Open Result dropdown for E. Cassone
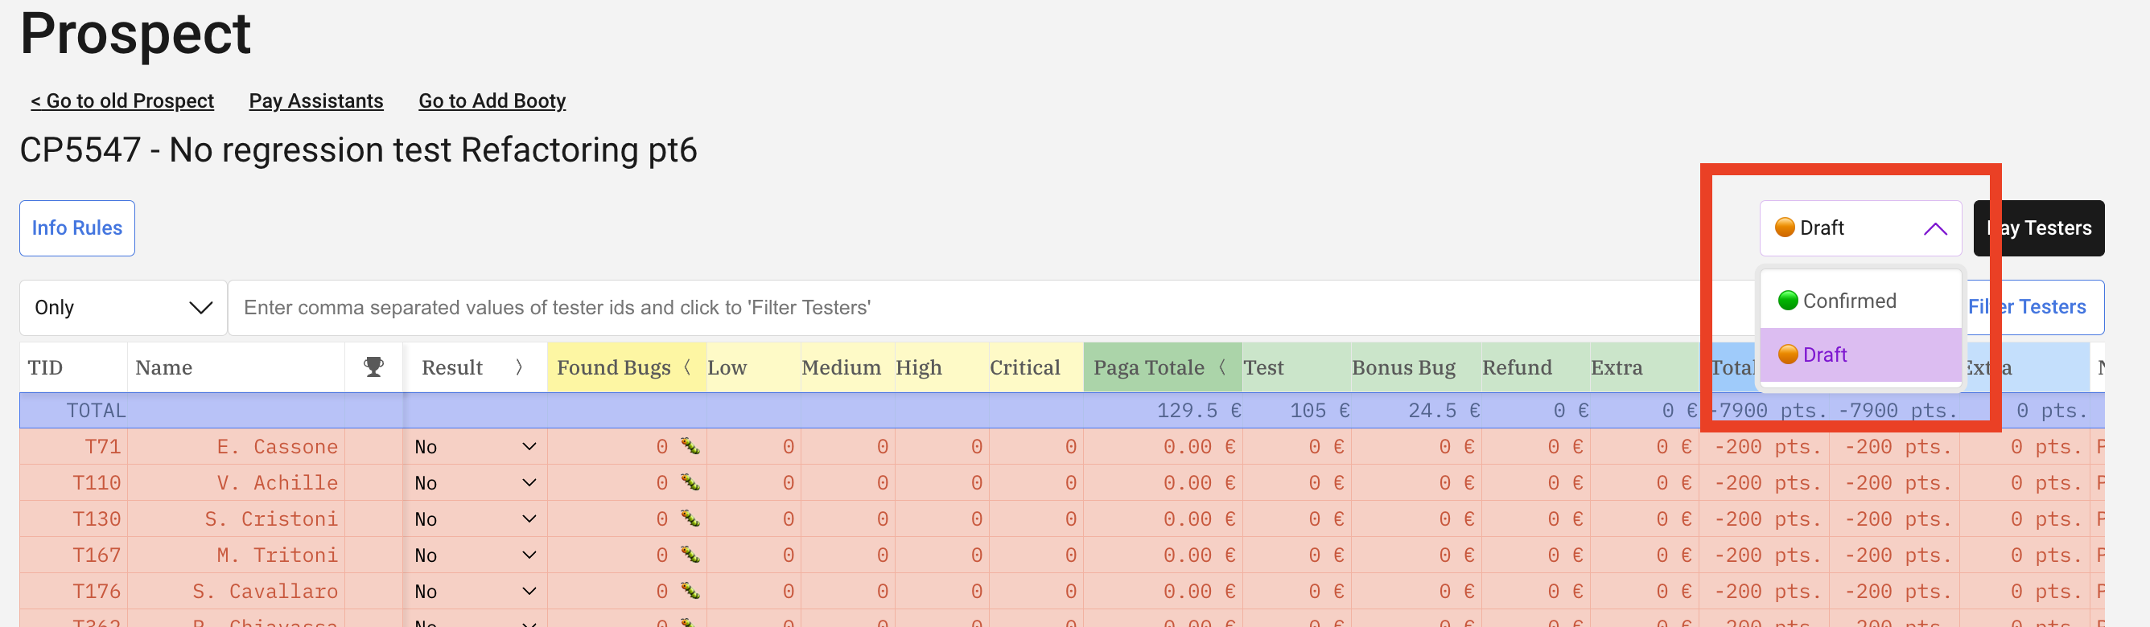Viewport: 2150px width, 627px height. click(475, 447)
